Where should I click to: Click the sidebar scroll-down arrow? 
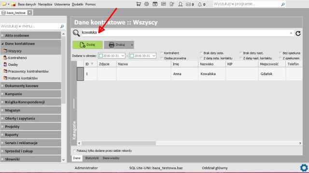tap(63, 160)
